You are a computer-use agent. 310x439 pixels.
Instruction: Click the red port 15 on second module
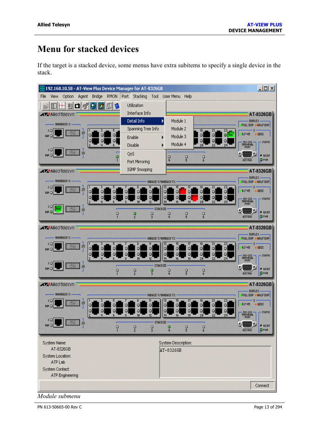(x=183, y=191)
